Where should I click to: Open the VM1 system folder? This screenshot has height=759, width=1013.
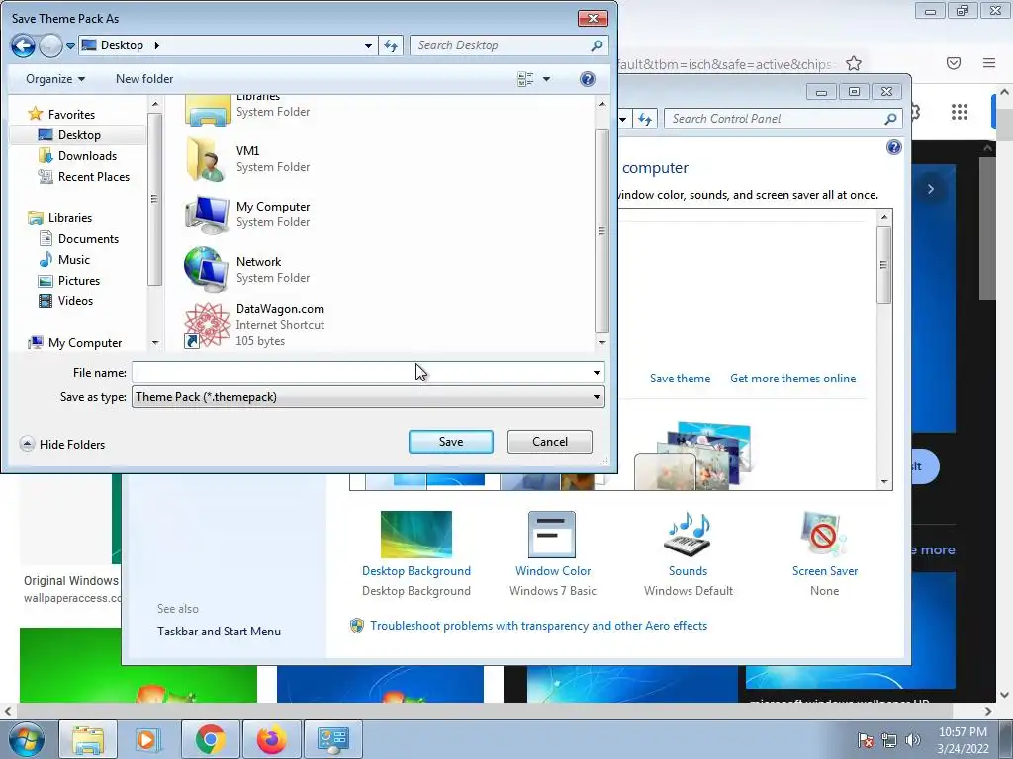247,159
